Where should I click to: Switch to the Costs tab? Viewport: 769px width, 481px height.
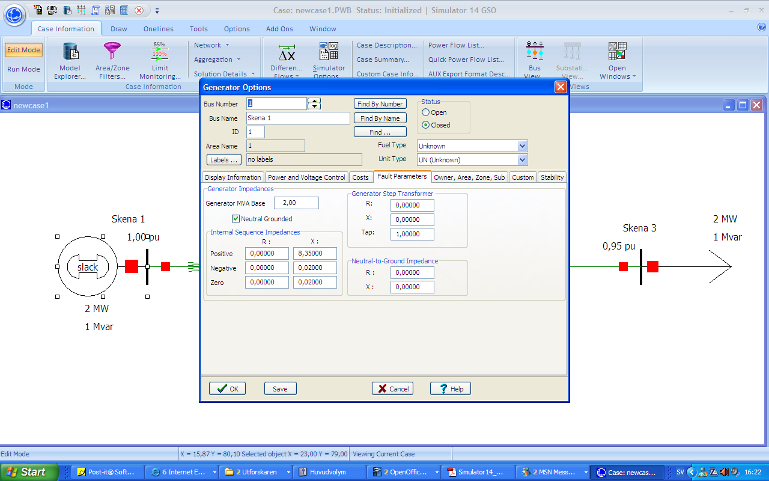pos(360,177)
